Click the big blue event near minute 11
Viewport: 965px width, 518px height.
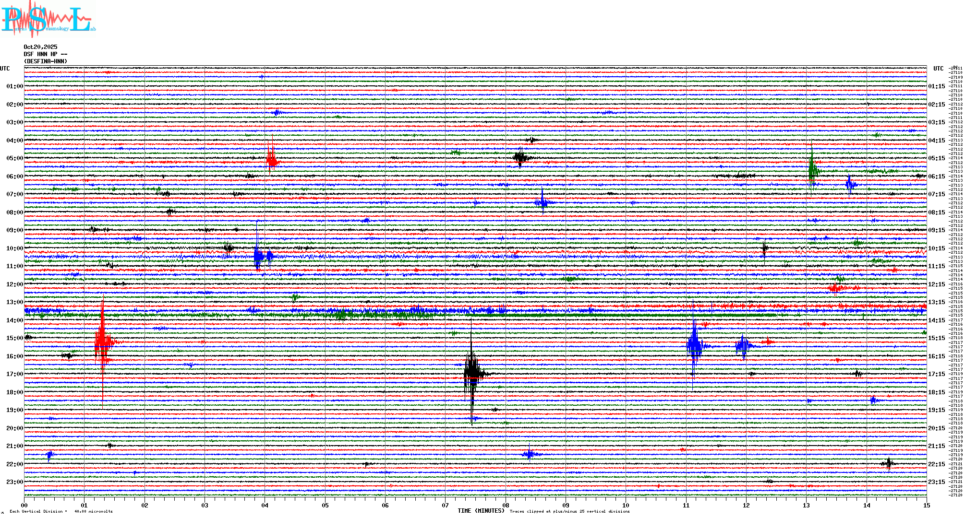click(x=694, y=344)
